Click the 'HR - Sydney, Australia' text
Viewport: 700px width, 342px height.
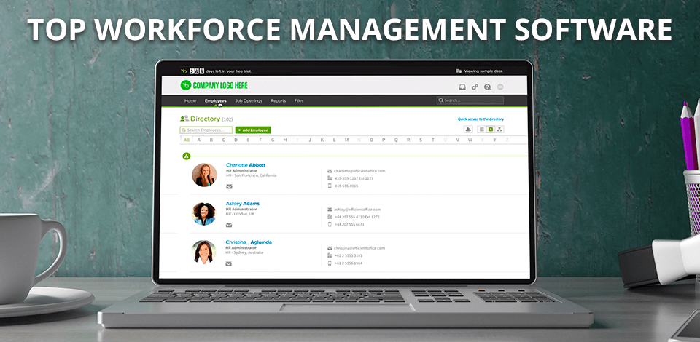coord(244,253)
